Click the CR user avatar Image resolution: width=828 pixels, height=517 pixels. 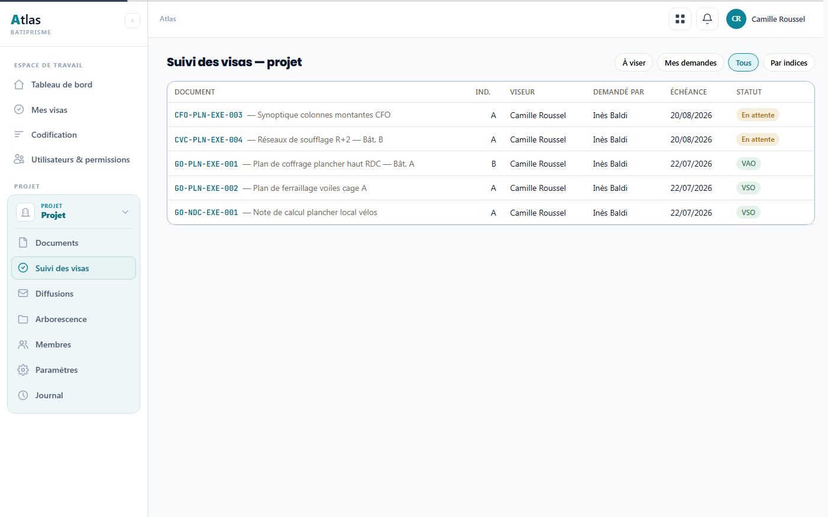[736, 19]
